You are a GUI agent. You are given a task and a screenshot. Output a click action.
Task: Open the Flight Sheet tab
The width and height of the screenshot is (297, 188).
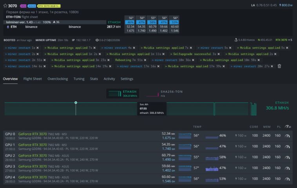33,79
